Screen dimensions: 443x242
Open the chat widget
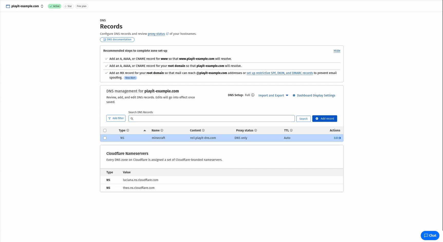pos(430,235)
